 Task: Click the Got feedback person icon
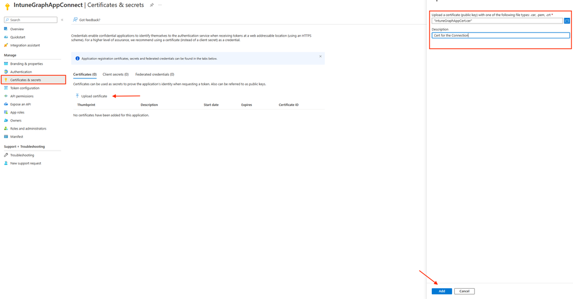click(75, 19)
